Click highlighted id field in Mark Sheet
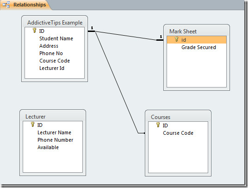The image size is (248, 188). point(197,40)
